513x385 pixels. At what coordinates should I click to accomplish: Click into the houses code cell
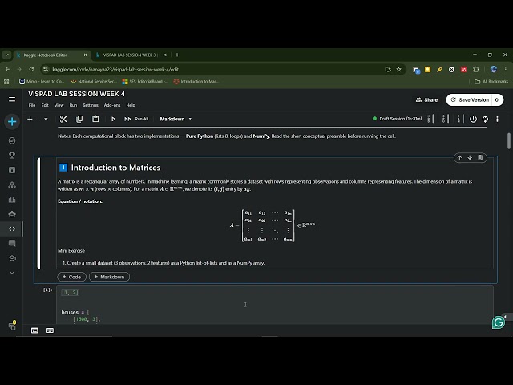[x=275, y=306]
